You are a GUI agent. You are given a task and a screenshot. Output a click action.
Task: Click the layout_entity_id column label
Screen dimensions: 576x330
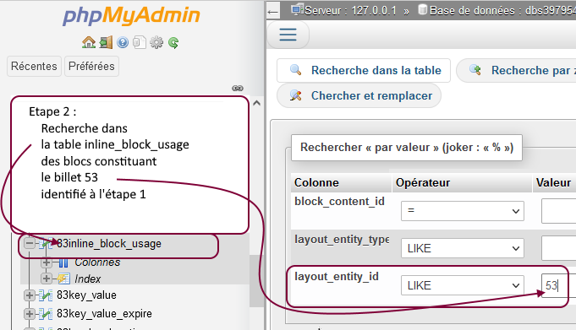click(x=337, y=277)
